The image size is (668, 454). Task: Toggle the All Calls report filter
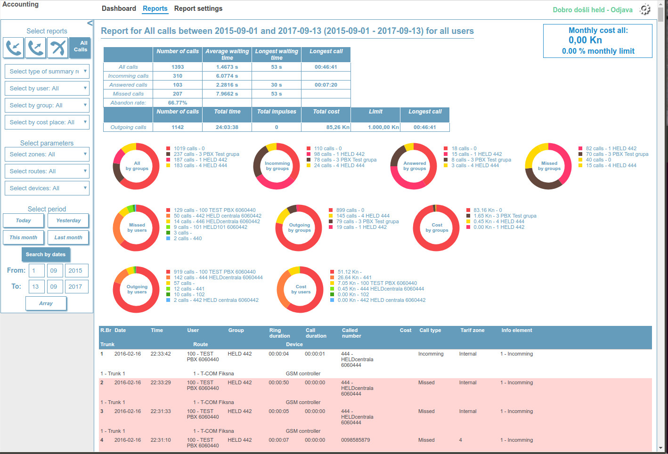tap(80, 47)
